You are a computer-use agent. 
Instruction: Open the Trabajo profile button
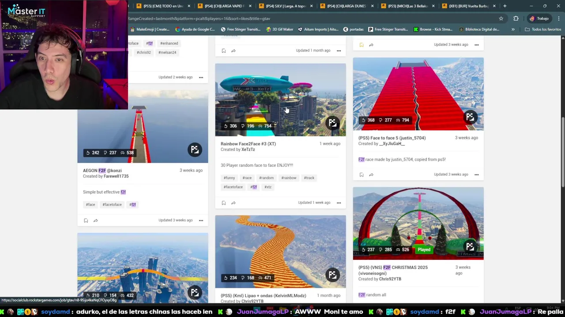[539, 18]
